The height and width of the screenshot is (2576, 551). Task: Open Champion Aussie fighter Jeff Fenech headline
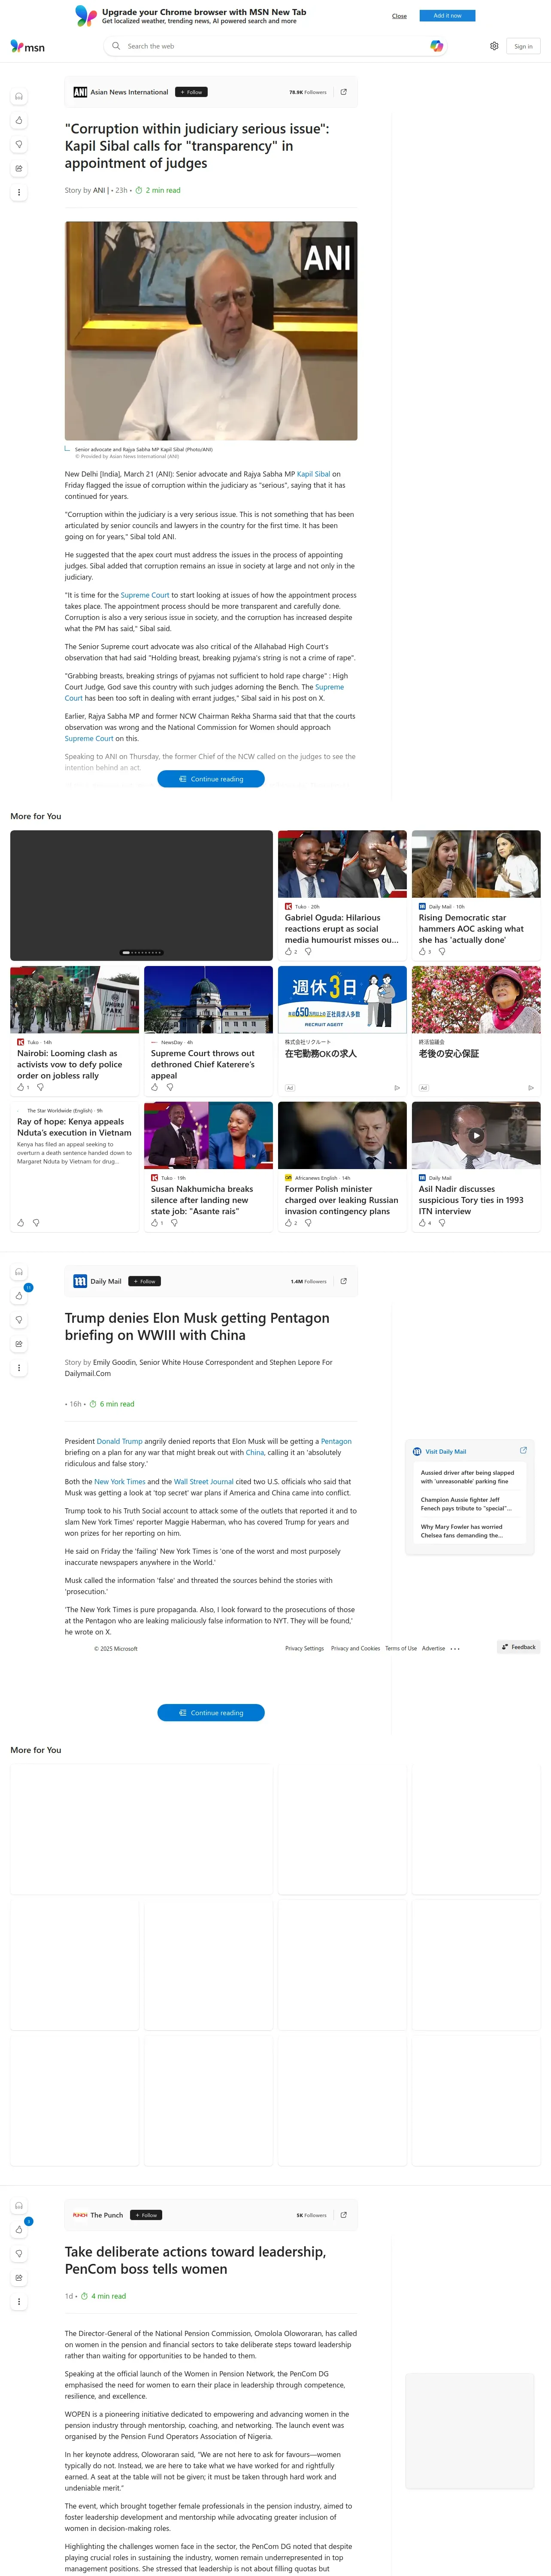[x=466, y=1504]
